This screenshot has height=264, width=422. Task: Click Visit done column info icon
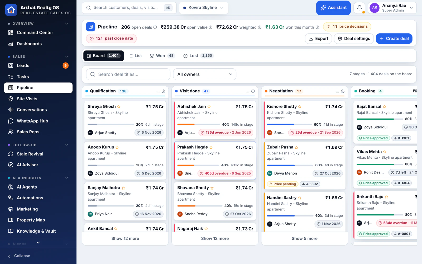coord(253,91)
